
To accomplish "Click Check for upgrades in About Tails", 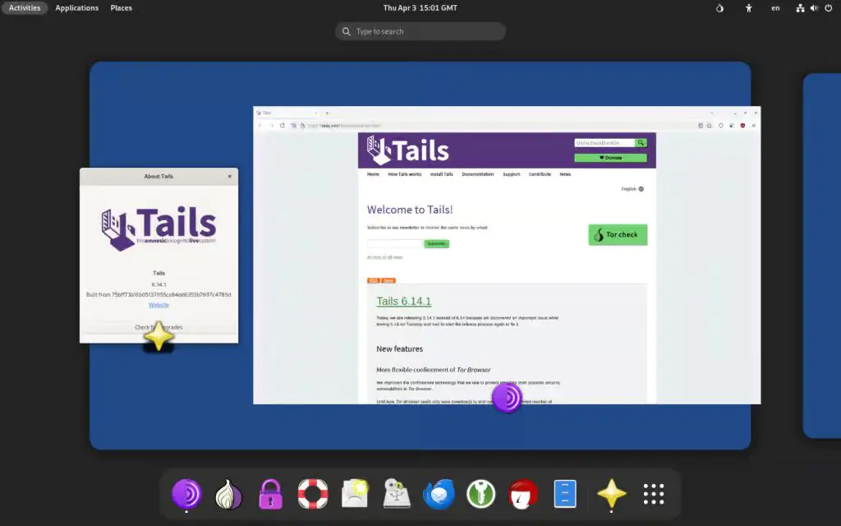I will coord(159,327).
